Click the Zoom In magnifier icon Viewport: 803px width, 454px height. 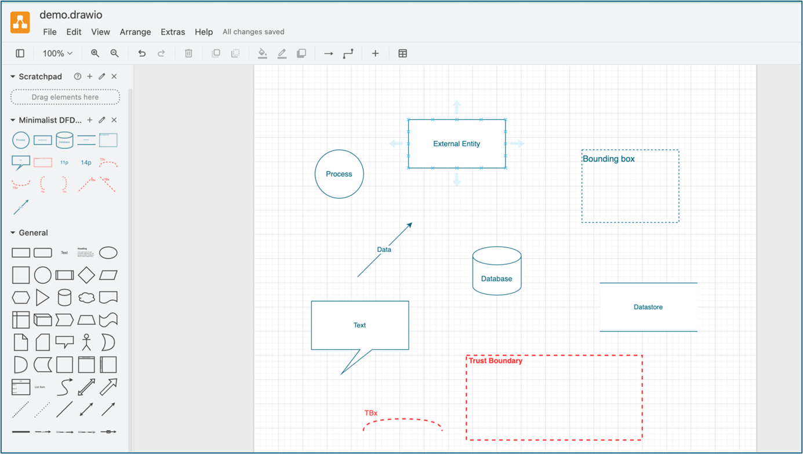[95, 53]
